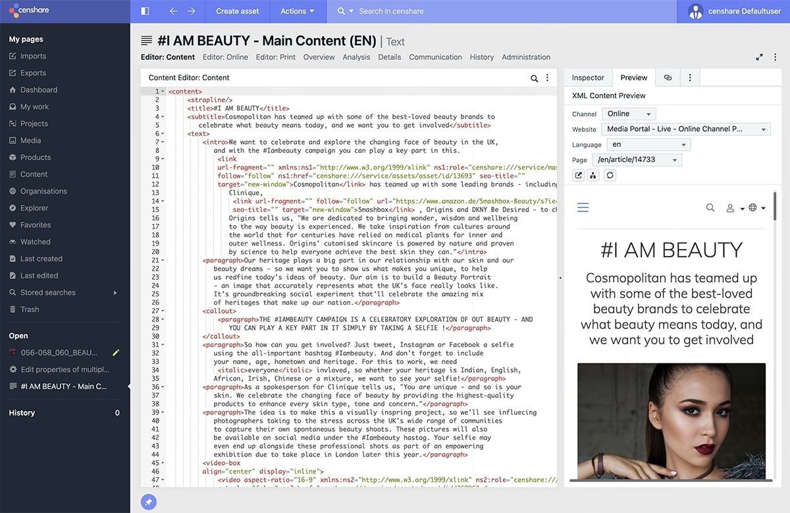Image resolution: width=790 pixels, height=513 pixels.
Task: Open the search options dropdown next to magnifier
Action: [352, 11]
